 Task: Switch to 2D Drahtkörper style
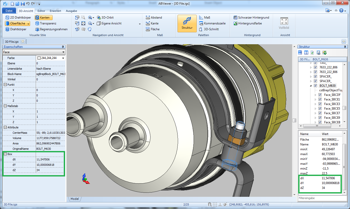coord(18,18)
